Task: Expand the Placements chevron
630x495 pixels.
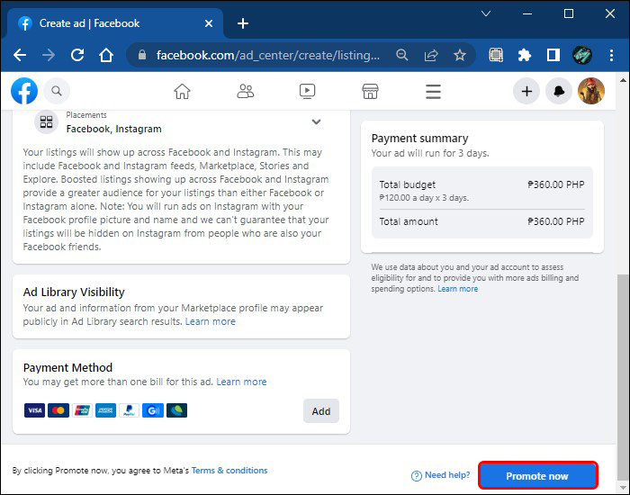Action: 316,121
